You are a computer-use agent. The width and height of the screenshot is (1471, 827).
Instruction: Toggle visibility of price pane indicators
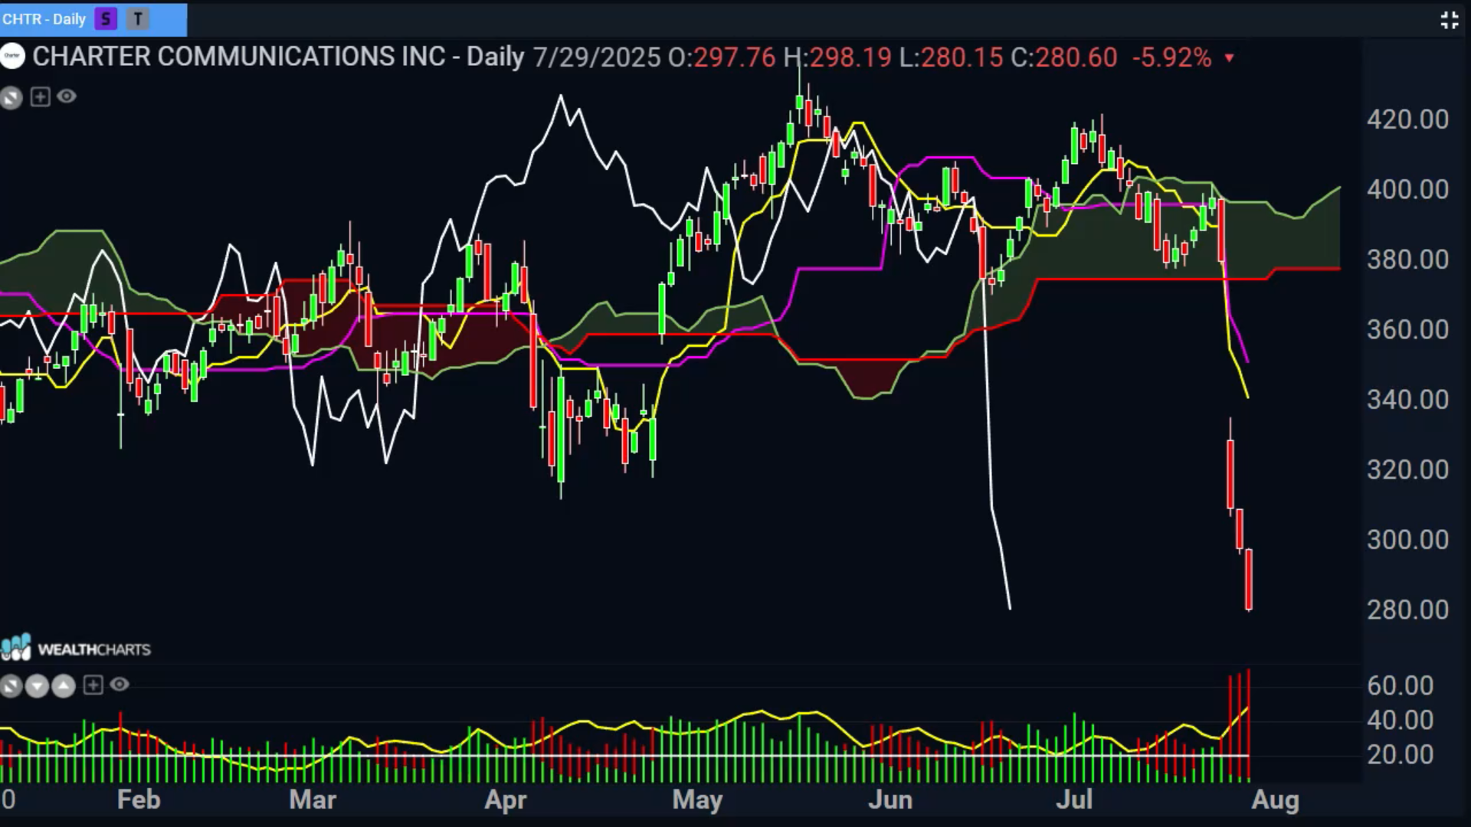[x=67, y=96]
